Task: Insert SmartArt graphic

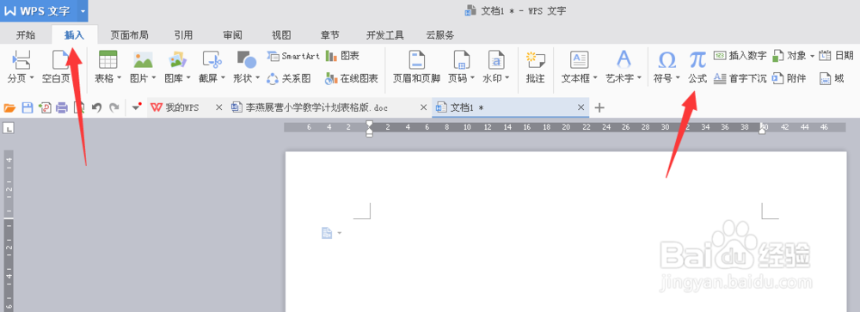Action: click(292, 56)
